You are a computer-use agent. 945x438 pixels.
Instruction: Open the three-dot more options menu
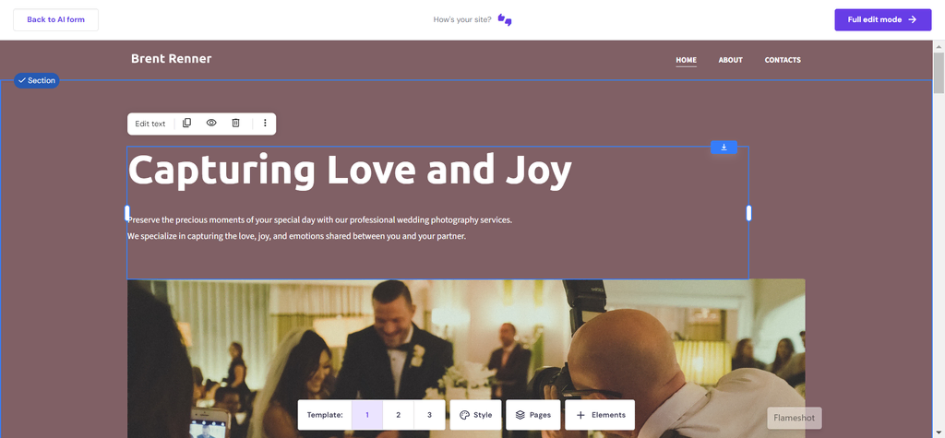coord(265,123)
